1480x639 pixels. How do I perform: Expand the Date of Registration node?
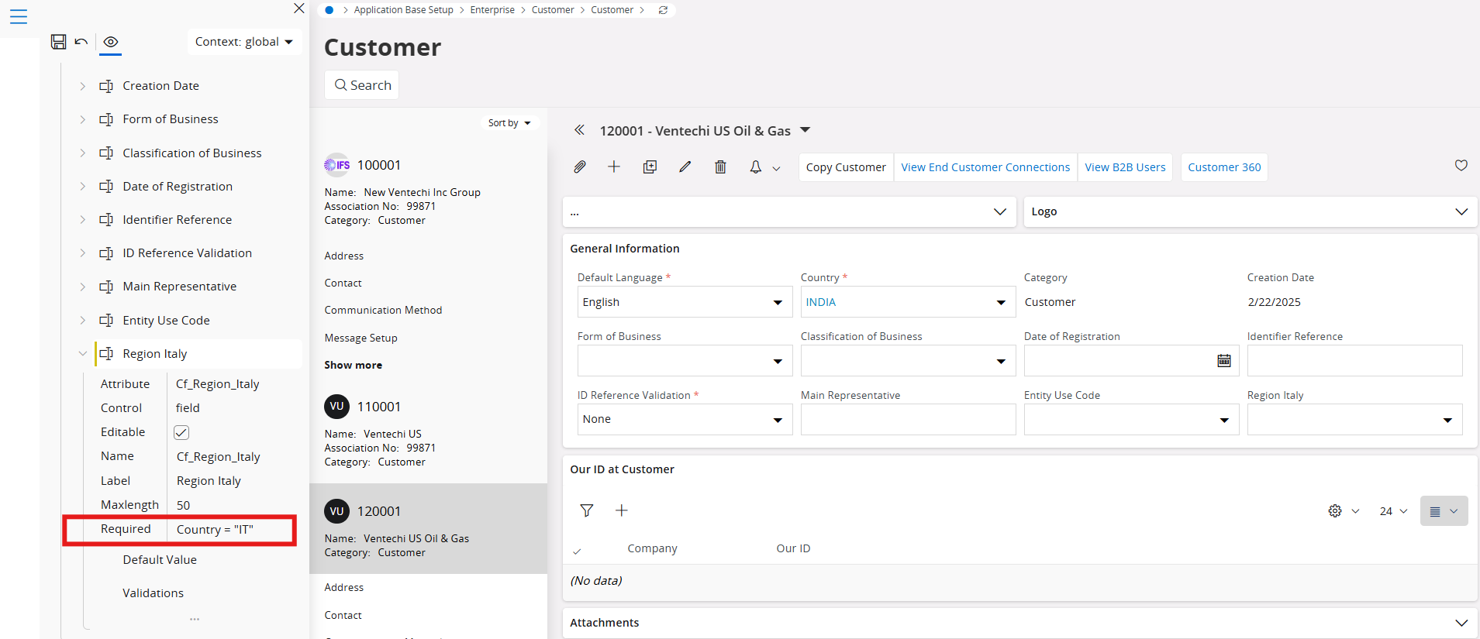(x=82, y=187)
